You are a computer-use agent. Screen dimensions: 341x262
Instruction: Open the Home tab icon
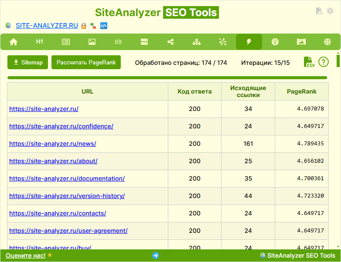(x=14, y=42)
